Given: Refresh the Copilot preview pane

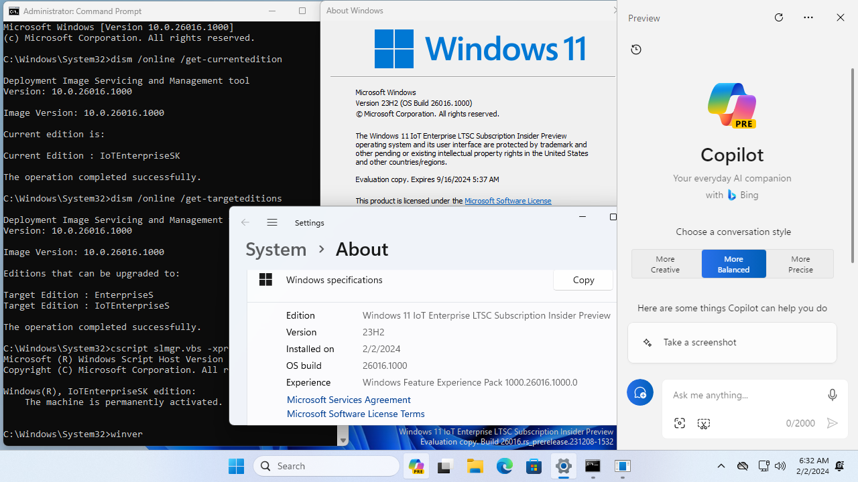Looking at the screenshot, I should tap(778, 17).
